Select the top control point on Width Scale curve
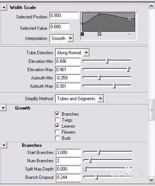This screenshot has height=186, width=155. [x=99, y=14]
